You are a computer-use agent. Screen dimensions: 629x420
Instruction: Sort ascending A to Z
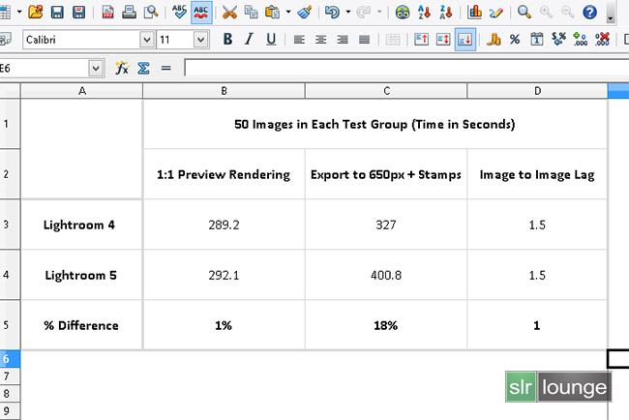[424, 13]
